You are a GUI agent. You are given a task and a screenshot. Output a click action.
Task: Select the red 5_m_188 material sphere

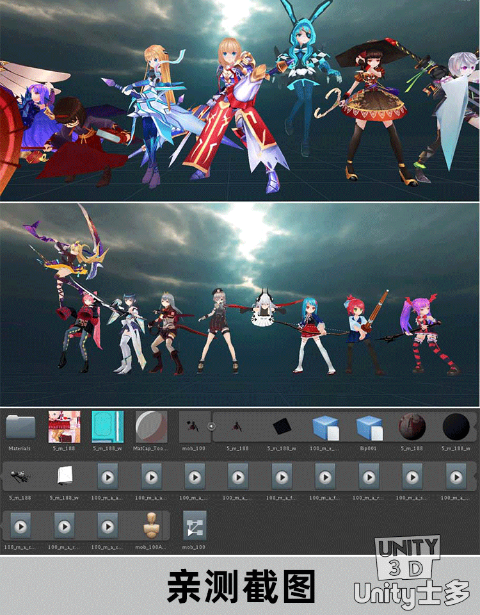[412, 427]
